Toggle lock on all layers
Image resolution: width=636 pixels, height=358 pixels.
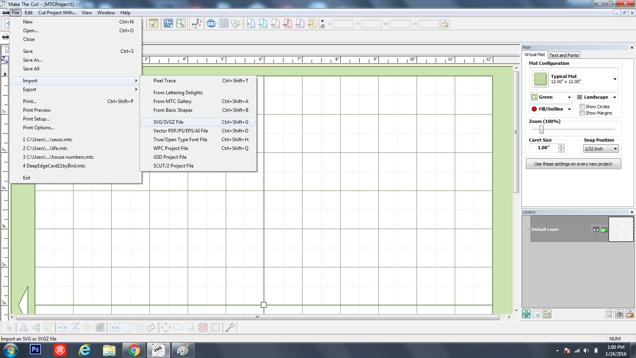(630, 314)
